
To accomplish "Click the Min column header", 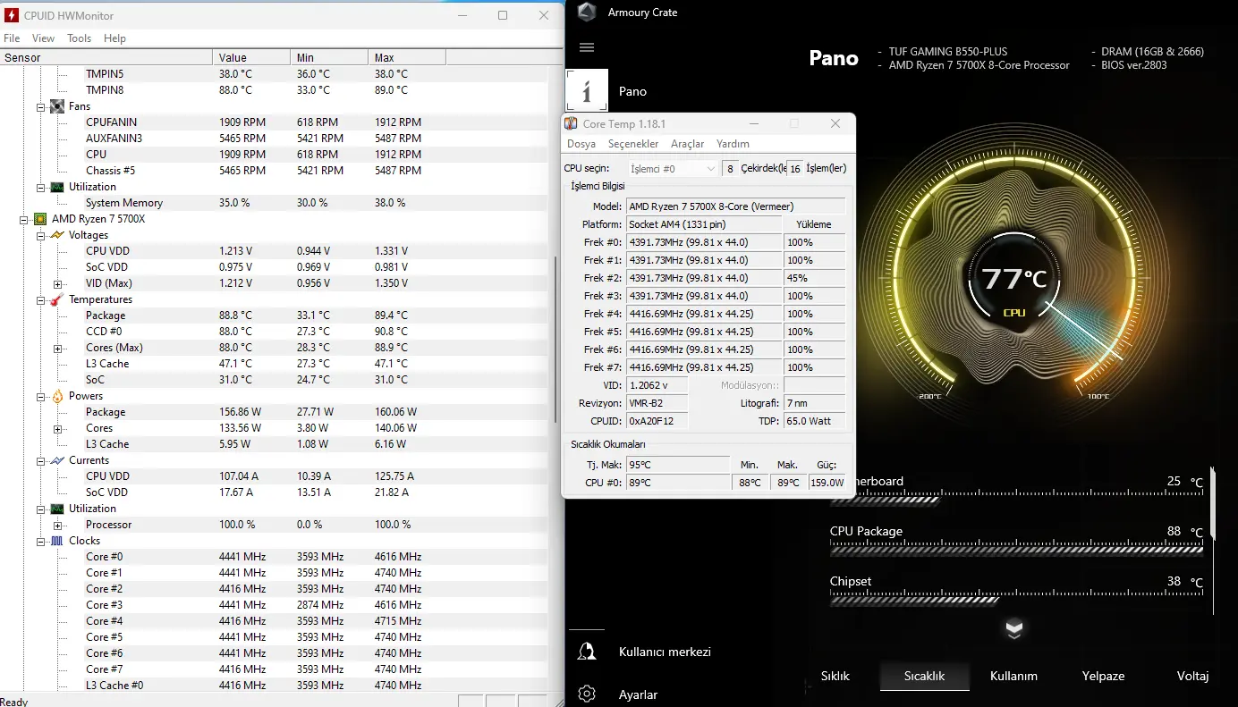I will tap(329, 57).
